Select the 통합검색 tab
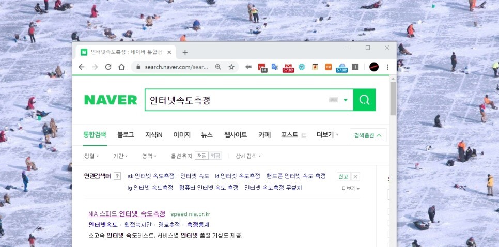This screenshot has height=247, width=499. point(95,135)
